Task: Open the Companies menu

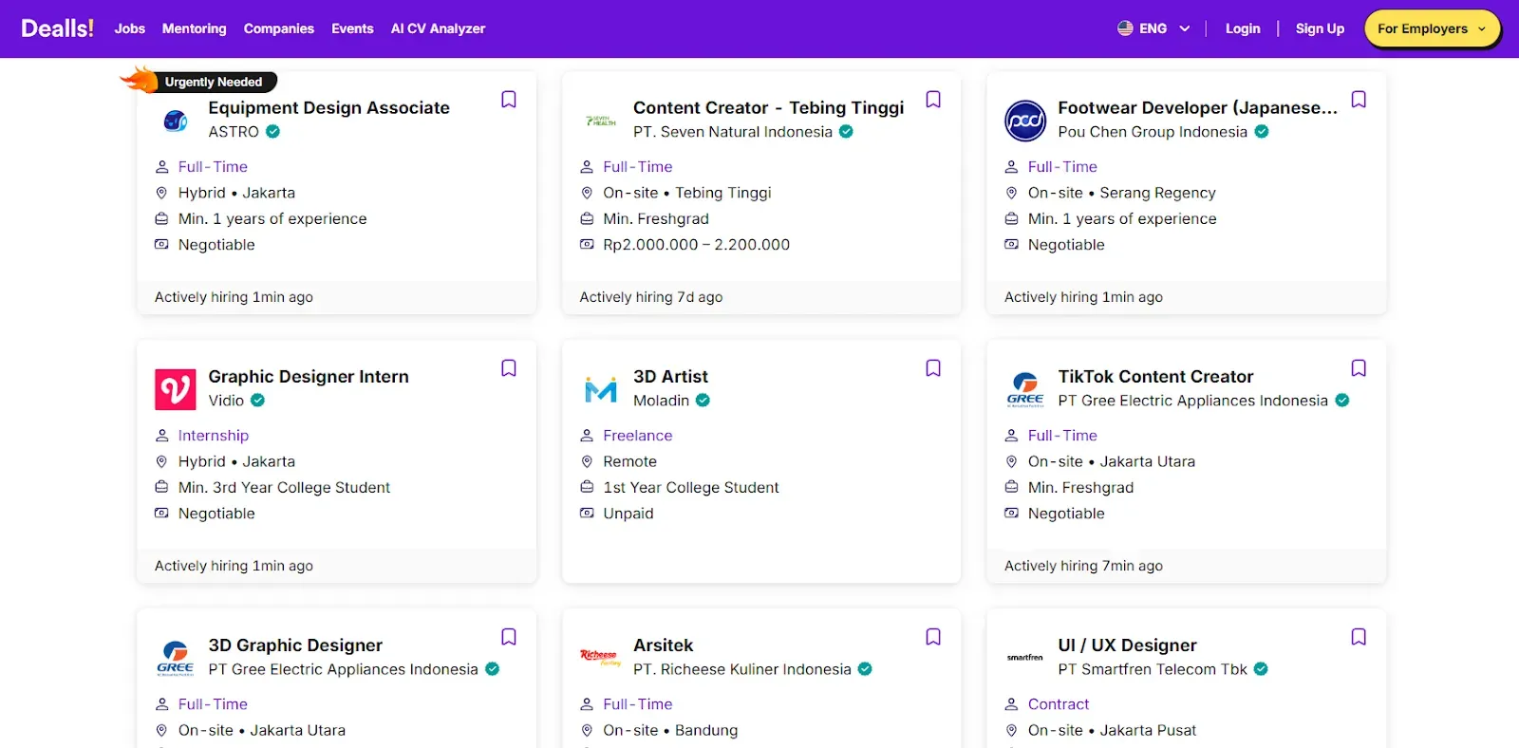Action: (x=279, y=28)
